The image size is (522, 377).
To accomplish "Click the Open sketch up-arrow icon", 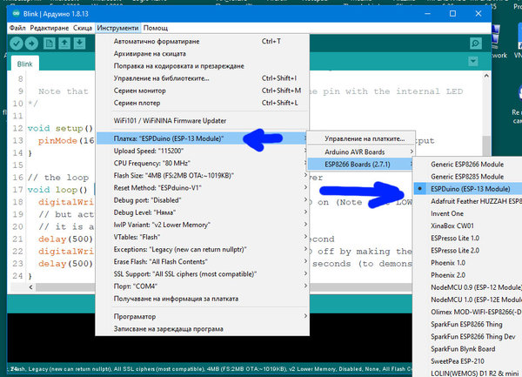I will pyautogui.click(x=64, y=44).
